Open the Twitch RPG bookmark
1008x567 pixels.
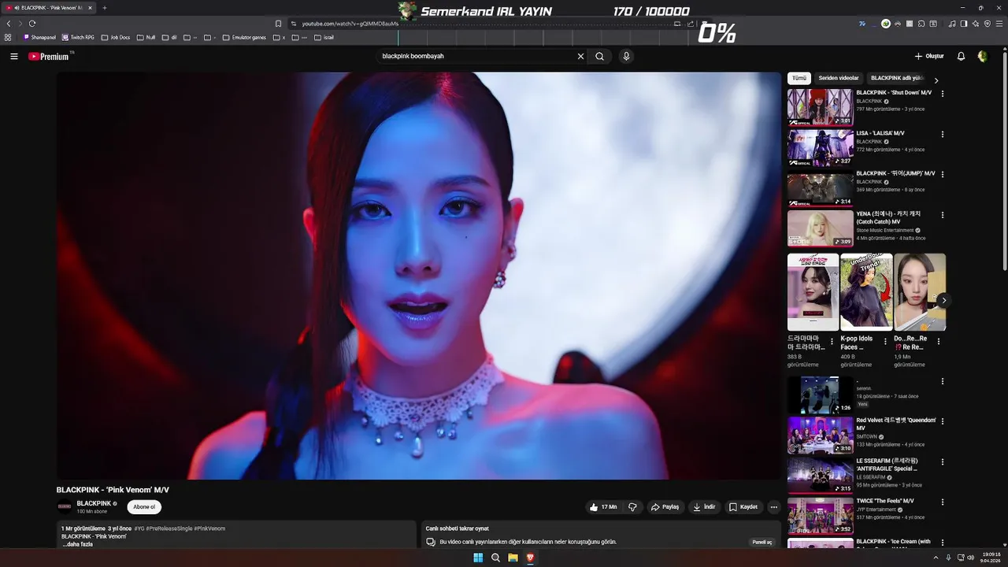(78, 37)
